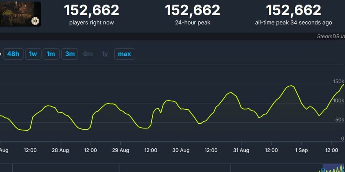Click the chart peak before 1 Sep
The width and height of the screenshot is (345, 172).
[x=290, y=86]
